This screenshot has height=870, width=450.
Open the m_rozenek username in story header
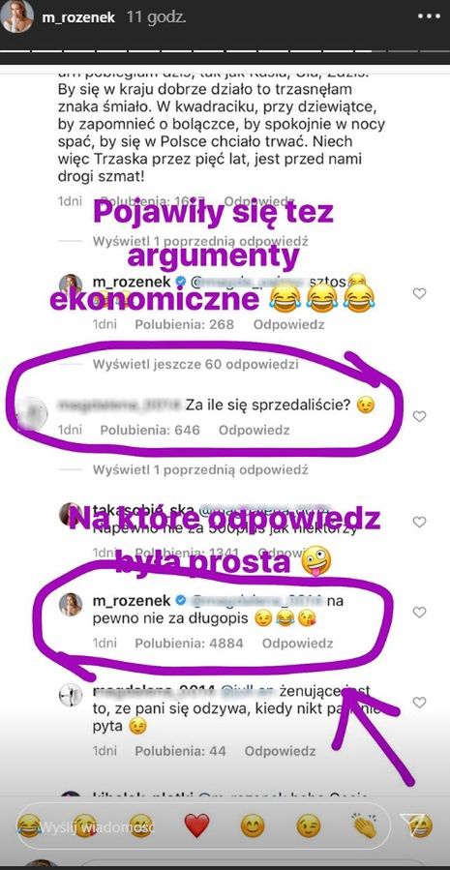pos(78,17)
